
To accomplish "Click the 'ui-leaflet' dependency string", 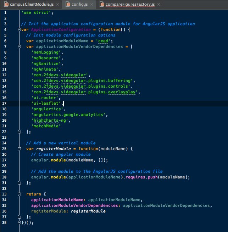I will coord(46,103).
